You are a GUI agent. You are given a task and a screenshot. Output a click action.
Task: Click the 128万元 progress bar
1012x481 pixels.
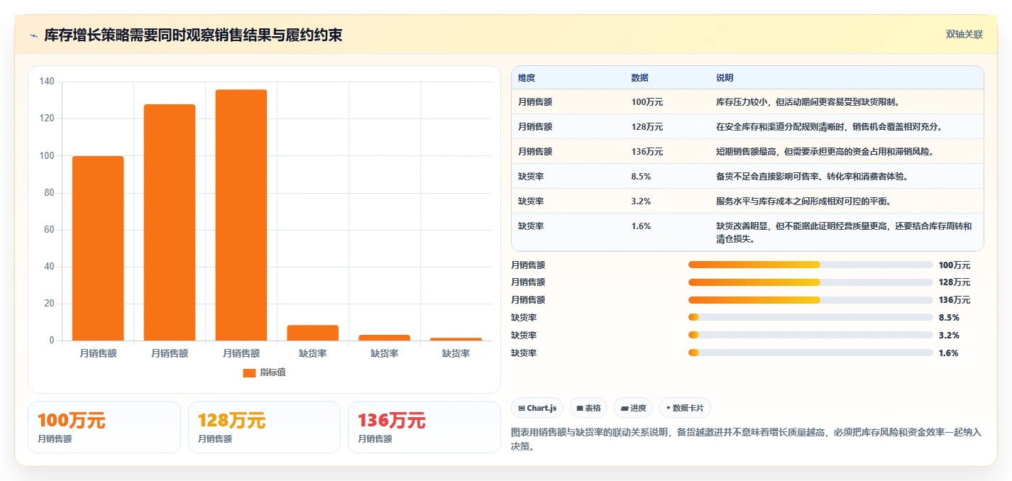pos(810,282)
